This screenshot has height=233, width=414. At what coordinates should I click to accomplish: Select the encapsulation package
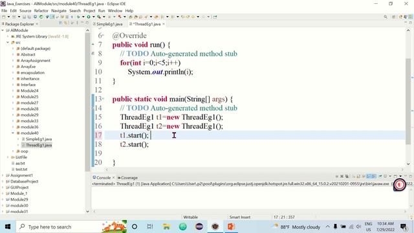click(32, 72)
